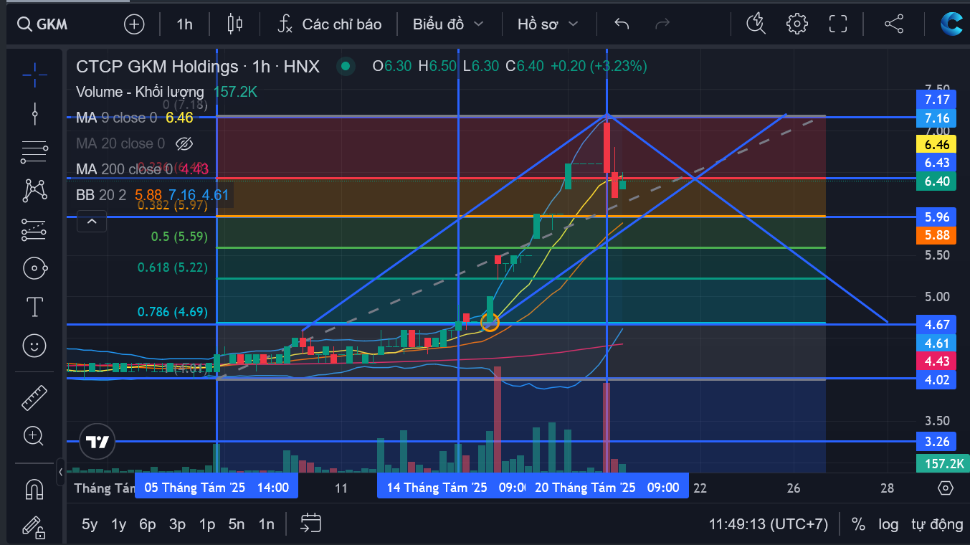Select the trend line drawing tool
Viewport: 970px width, 545px height.
pyautogui.click(x=34, y=113)
